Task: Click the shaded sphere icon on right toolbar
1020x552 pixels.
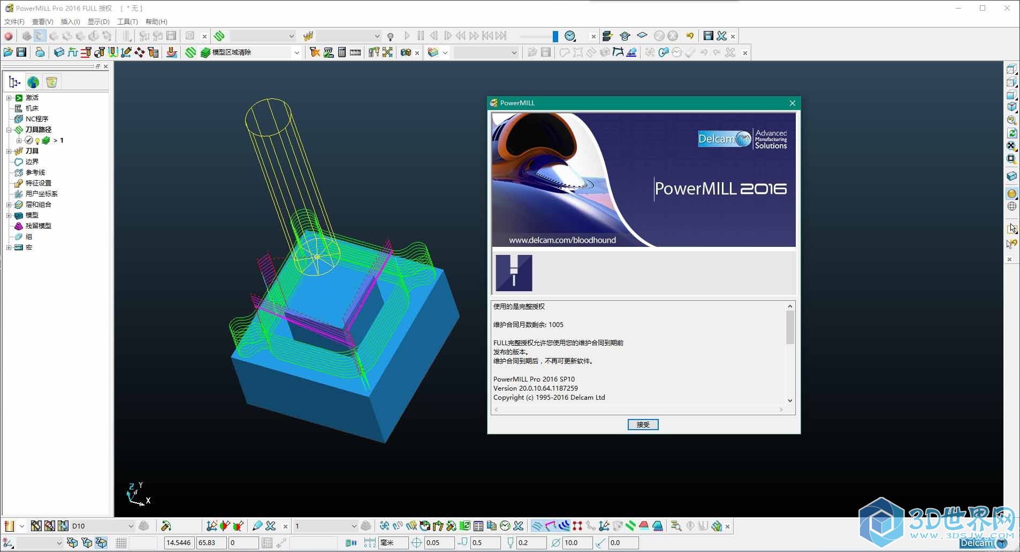Action: pos(1011,194)
